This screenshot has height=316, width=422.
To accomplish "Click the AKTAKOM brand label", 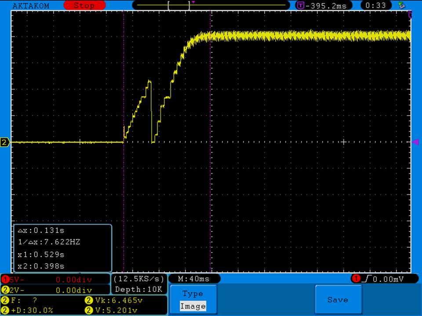I will [31, 6].
